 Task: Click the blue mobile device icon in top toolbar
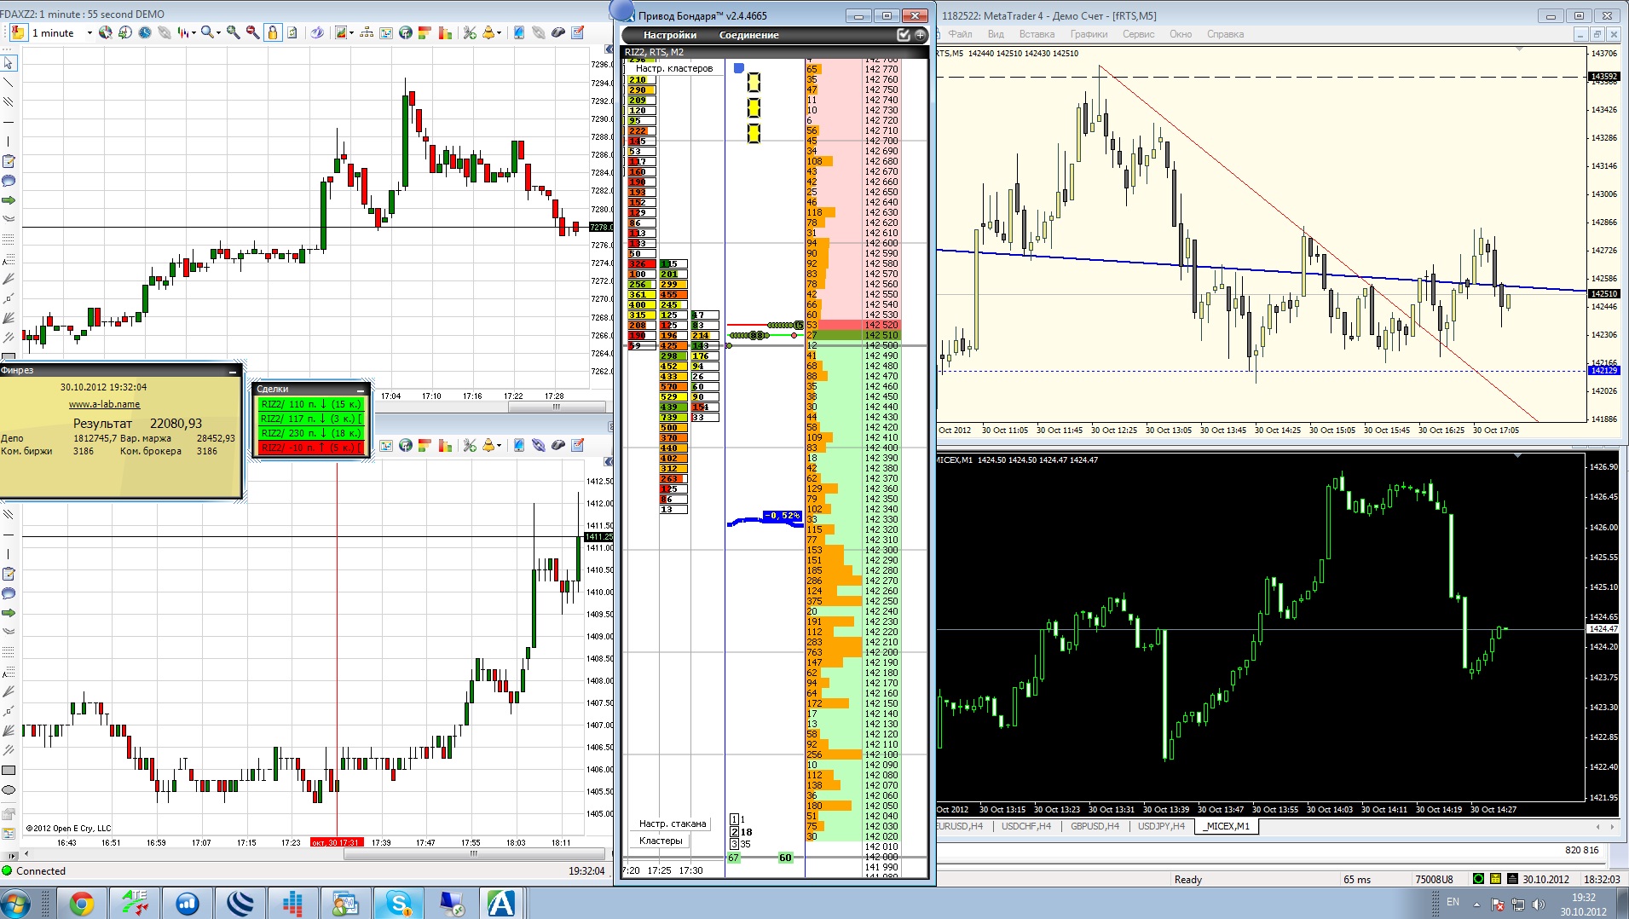(518, 33)
